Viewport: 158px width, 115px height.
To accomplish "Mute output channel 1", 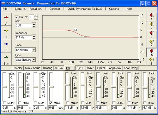I will (68, 103).
